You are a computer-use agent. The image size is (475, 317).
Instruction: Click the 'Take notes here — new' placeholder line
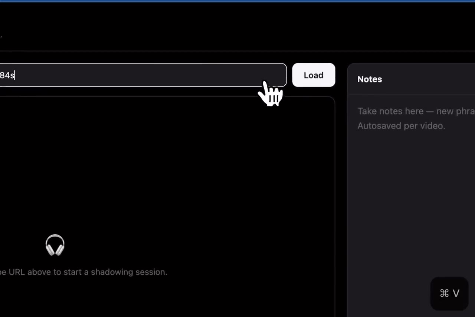click(x=416, y=111)
